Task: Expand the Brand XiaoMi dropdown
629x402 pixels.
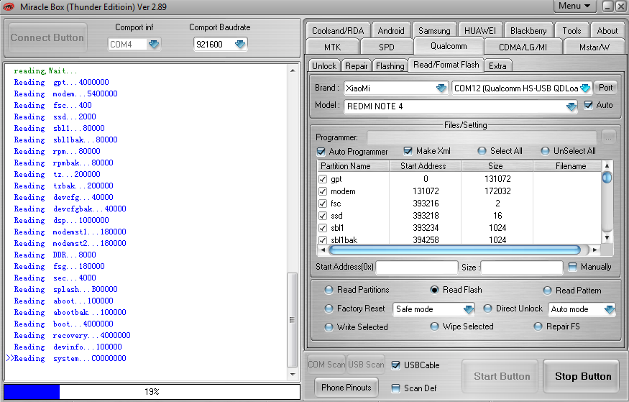Action: pos(441,88)
